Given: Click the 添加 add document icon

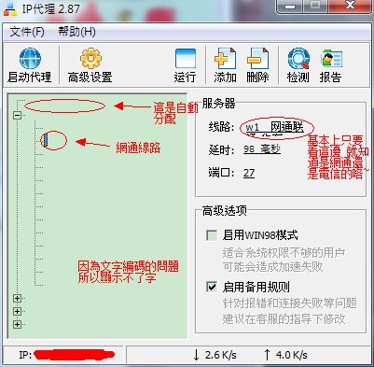Looking at the screenshot, I should pos(225,58).
